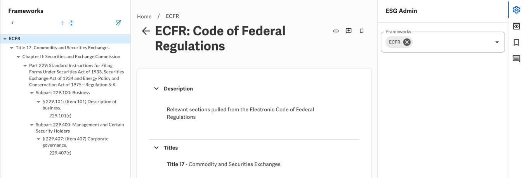524x178 pixels.
Task: Select 229.407(c) in the tree
Action: 60,153
